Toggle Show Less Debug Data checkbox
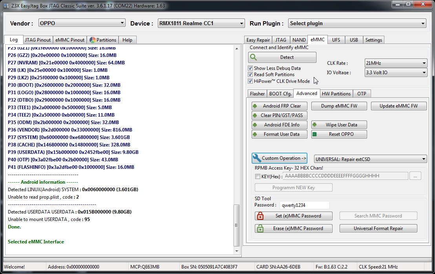This screenshot has height=274, width=435. tap(250, 68)
